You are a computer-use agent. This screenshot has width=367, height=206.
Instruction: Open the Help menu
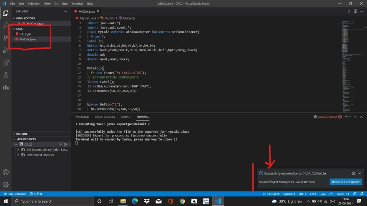(90, 4)
